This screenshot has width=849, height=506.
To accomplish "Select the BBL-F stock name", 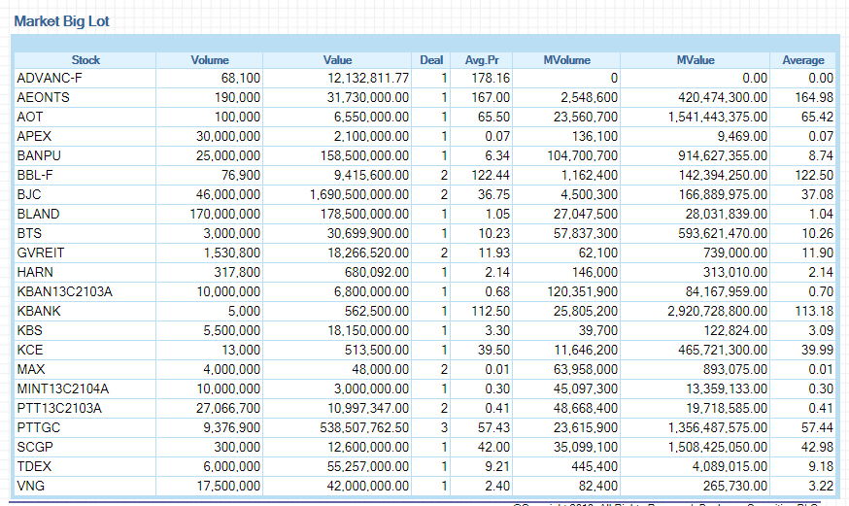I will pos(35,176).
